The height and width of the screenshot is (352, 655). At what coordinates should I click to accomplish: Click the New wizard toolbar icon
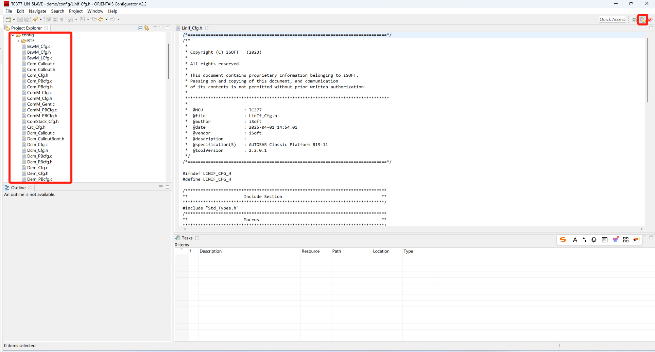pyautogui.click(x=8, y=19)
